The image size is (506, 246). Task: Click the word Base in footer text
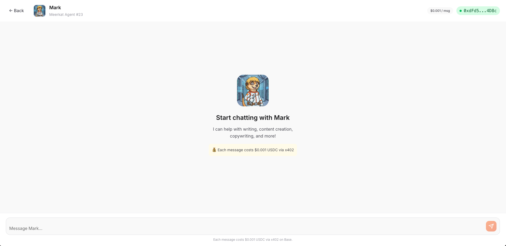[288, 240]
